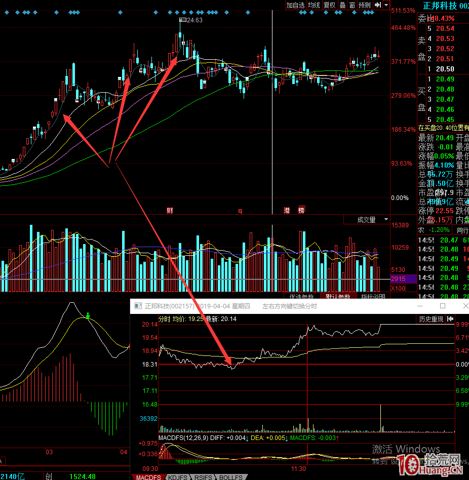Click the green down arrow on MACD chart
469x480 pixels.
coord(88,315)
